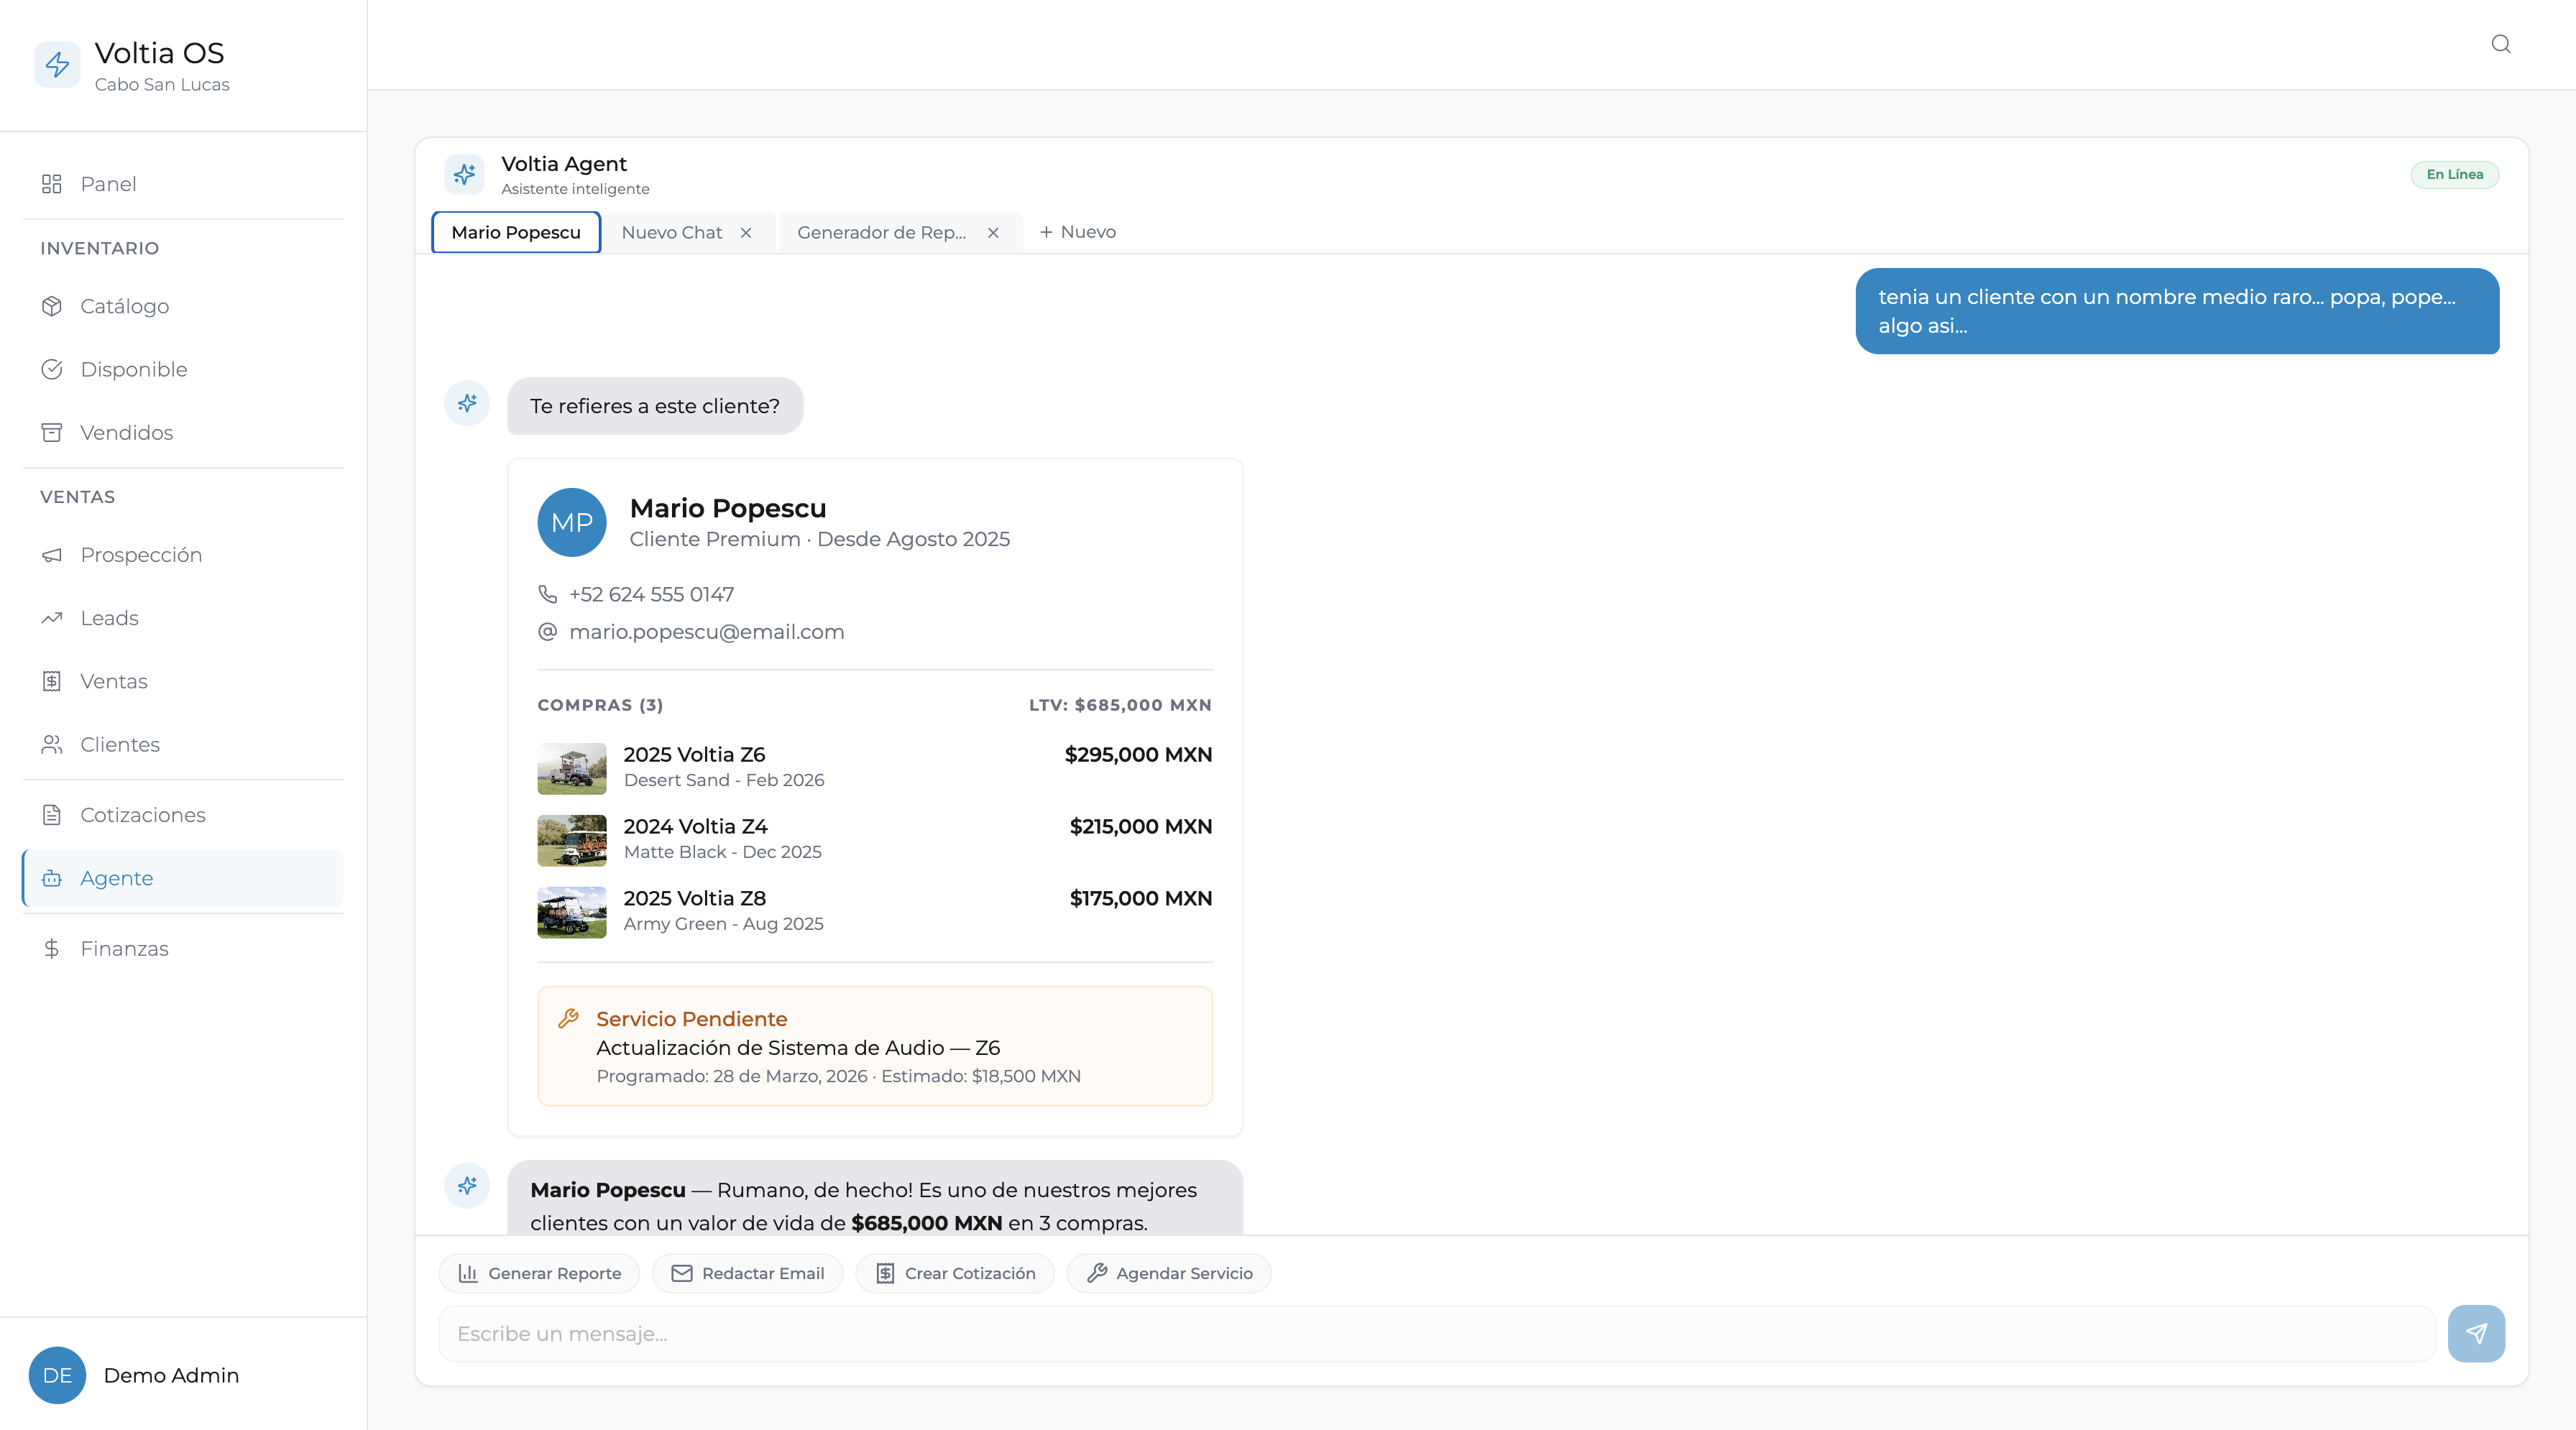Click the agent avatar beside the Rumano message
This screenshot has height=1430, width=2576.
[x=467, y=1185]
